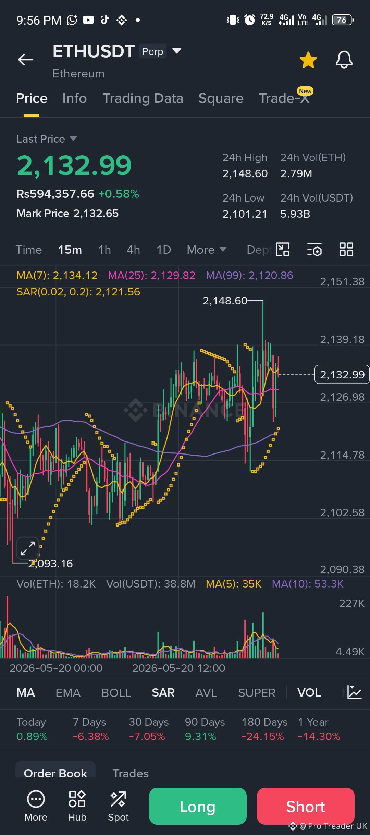Open the More menu icon
Image resolution: width=370 pixels, height=835 pixels.
36,806
